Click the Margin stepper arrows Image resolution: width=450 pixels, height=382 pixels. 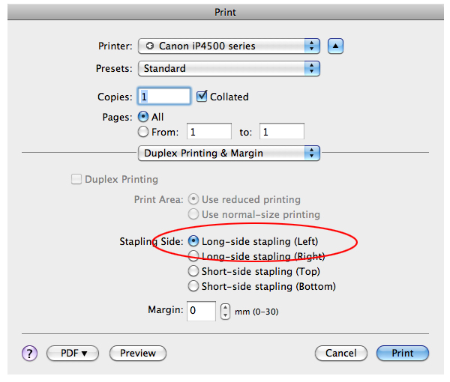click(225, 311)
